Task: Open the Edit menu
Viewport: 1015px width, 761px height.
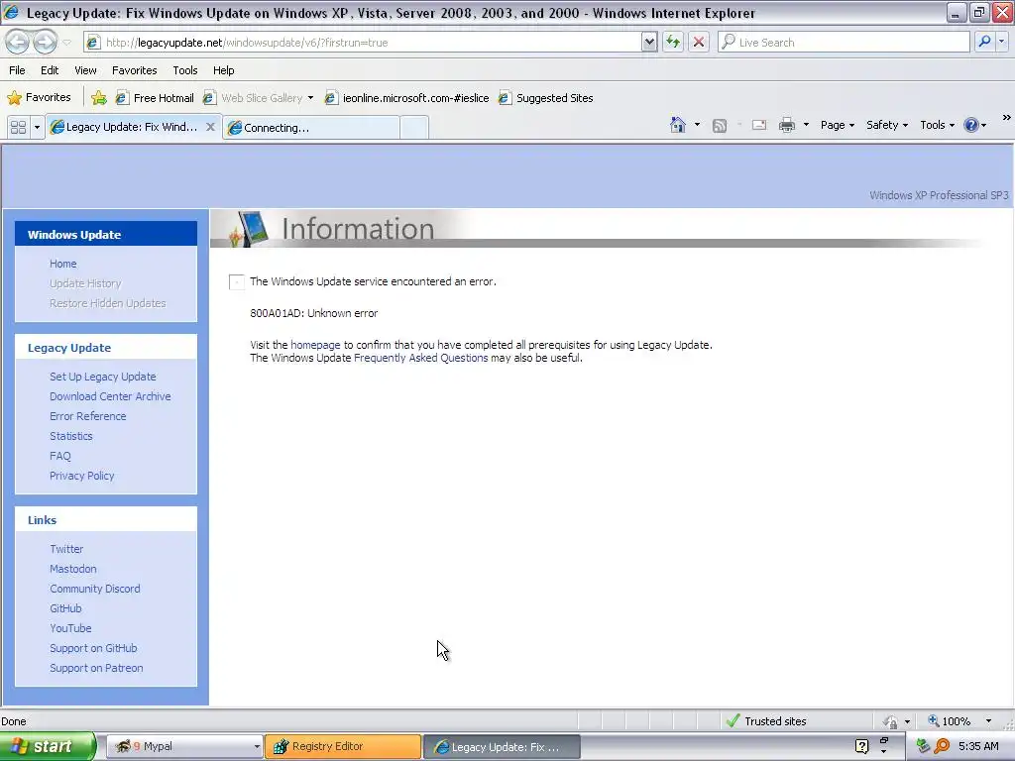Action: (50, 70)
